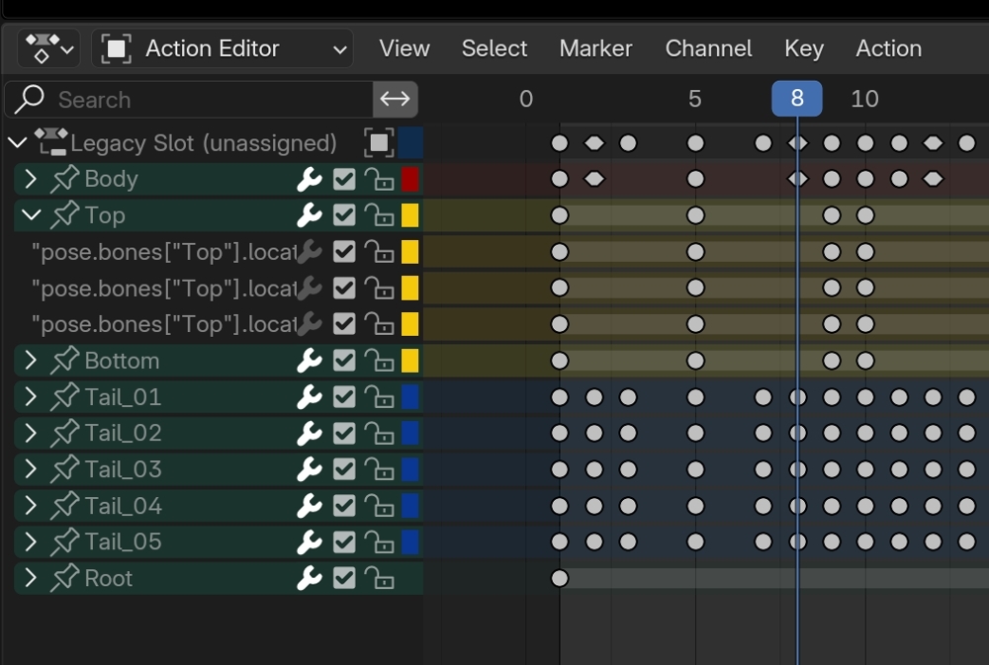The width and height of the screenshot is (989, 665).
Task: Toggle the invert filter arrows button
Action: pyautogui.click(x=396, y=100)
